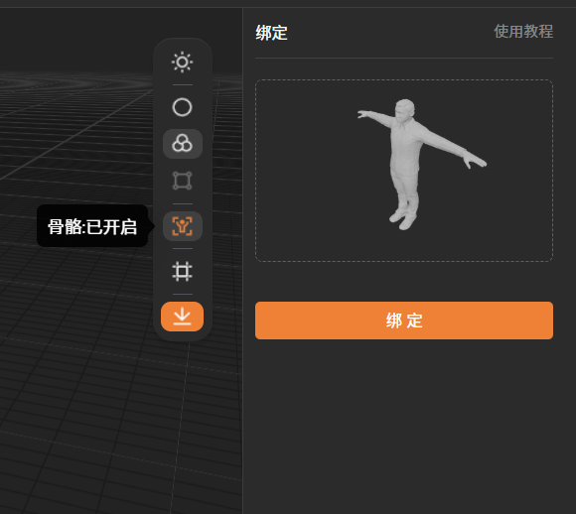Click the wide orange 绑定 button
Screen dimensions: 576x514
tap(404, 321)
